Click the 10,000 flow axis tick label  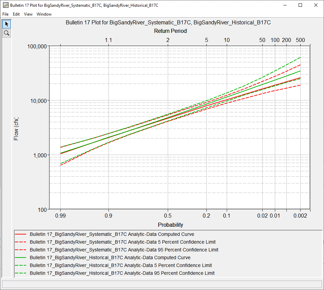click(x=38, y=101)
